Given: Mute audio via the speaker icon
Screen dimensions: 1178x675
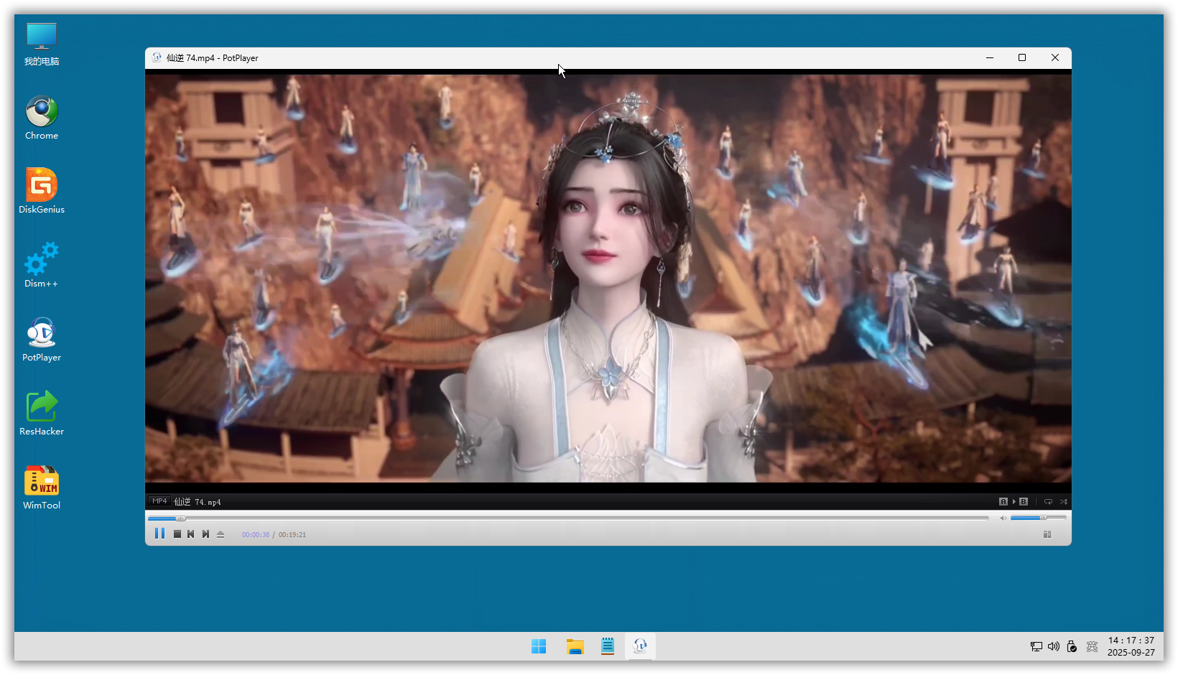Looking at the screenshot, I should pyautogui.click(x=1003, y=518).
